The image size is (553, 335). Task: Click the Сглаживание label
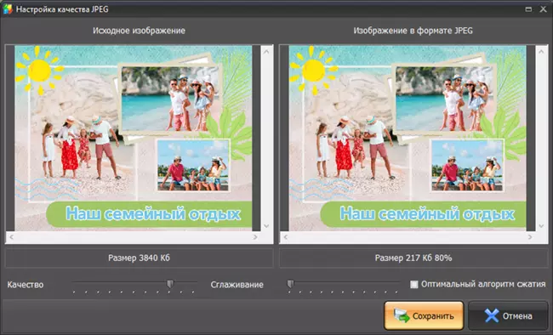pos(237,285)
